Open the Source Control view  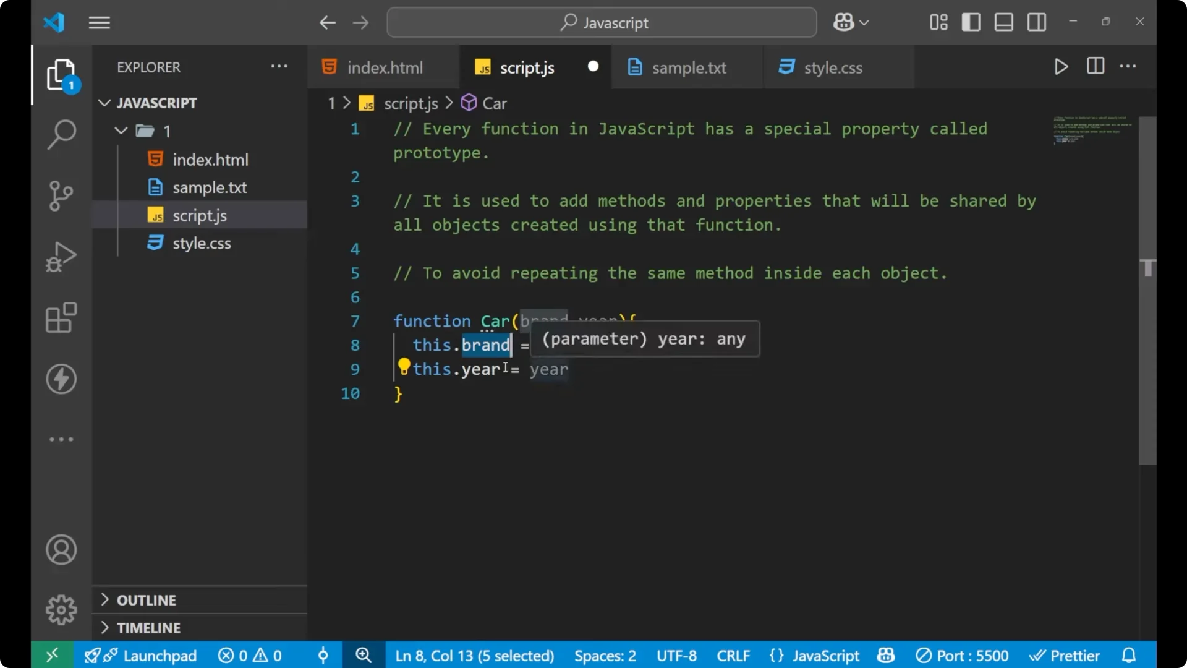(61, 195)
